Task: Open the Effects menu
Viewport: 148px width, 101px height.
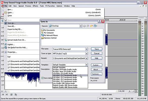Action: pyautogui.click(x=36, y=6)
